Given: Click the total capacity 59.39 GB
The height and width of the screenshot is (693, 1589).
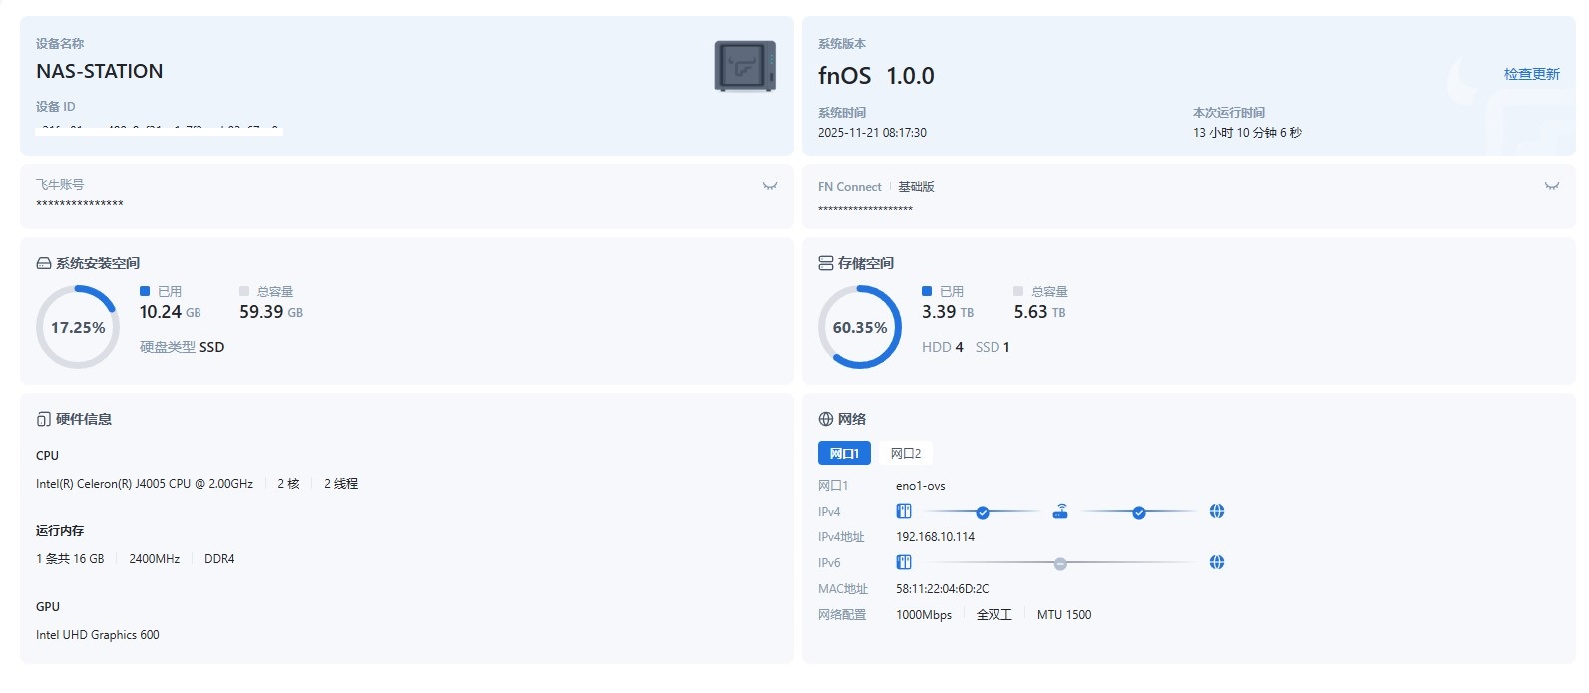Looking at the screenshot, I should [x=271, y=312].
